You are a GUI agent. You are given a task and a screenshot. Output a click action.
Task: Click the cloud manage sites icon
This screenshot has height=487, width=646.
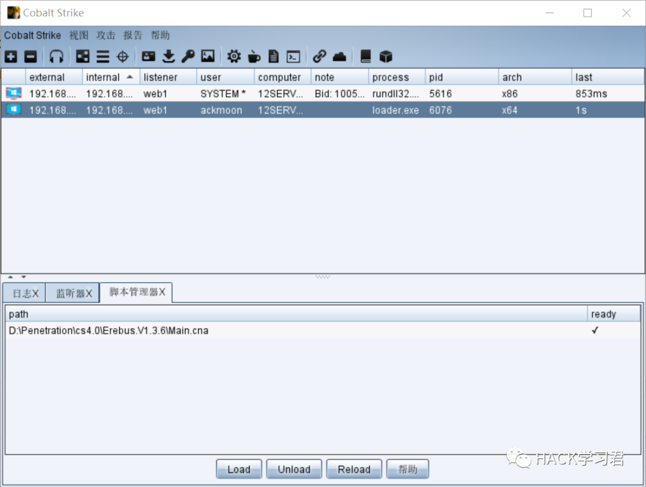340,56
